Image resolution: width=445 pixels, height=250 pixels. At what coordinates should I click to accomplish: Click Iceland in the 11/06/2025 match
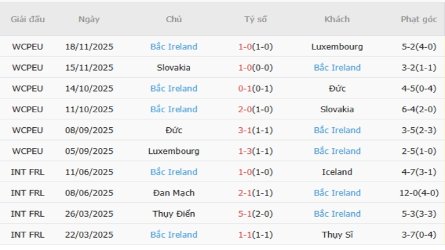[x=337, y=172]
